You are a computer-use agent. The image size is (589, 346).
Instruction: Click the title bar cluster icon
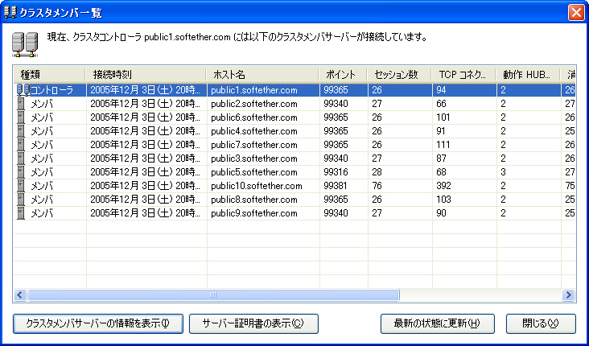[x=10, y=12]
